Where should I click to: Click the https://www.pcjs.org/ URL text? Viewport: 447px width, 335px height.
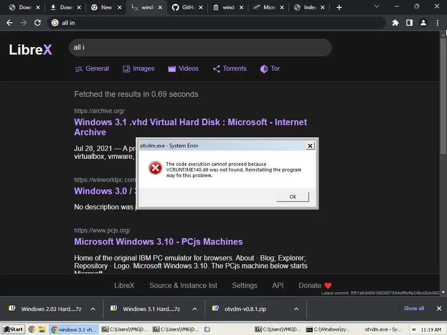(102, 230)
